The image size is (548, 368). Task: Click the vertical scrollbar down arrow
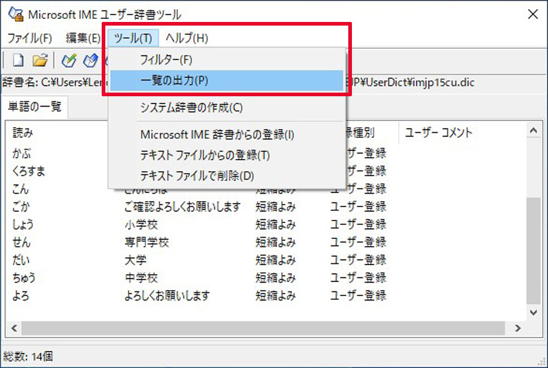pyautogui.click(x=533, y=313)
